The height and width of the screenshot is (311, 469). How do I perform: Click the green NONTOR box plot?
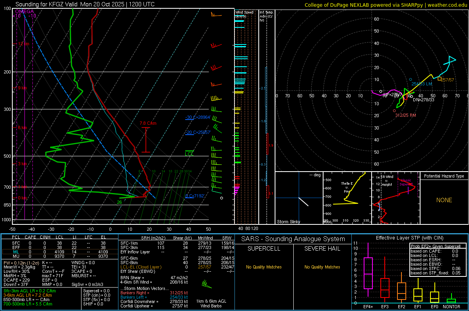coord(452,299)
